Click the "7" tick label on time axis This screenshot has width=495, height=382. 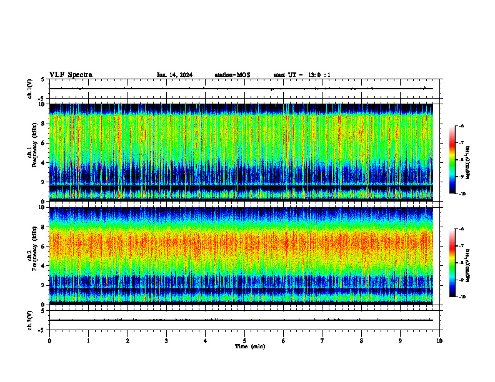pos(322,341)
